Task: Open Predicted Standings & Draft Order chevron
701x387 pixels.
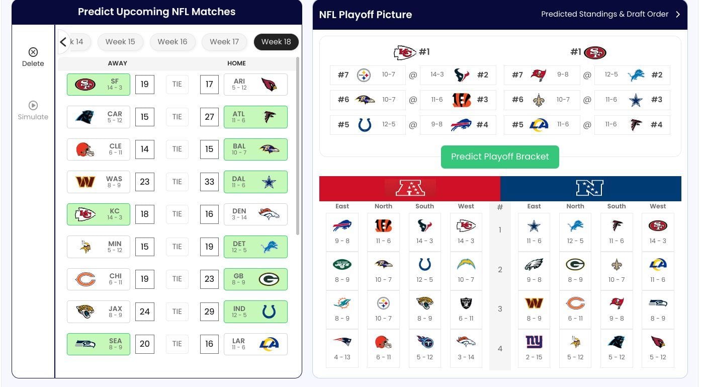Action: (x=679, y=14)
